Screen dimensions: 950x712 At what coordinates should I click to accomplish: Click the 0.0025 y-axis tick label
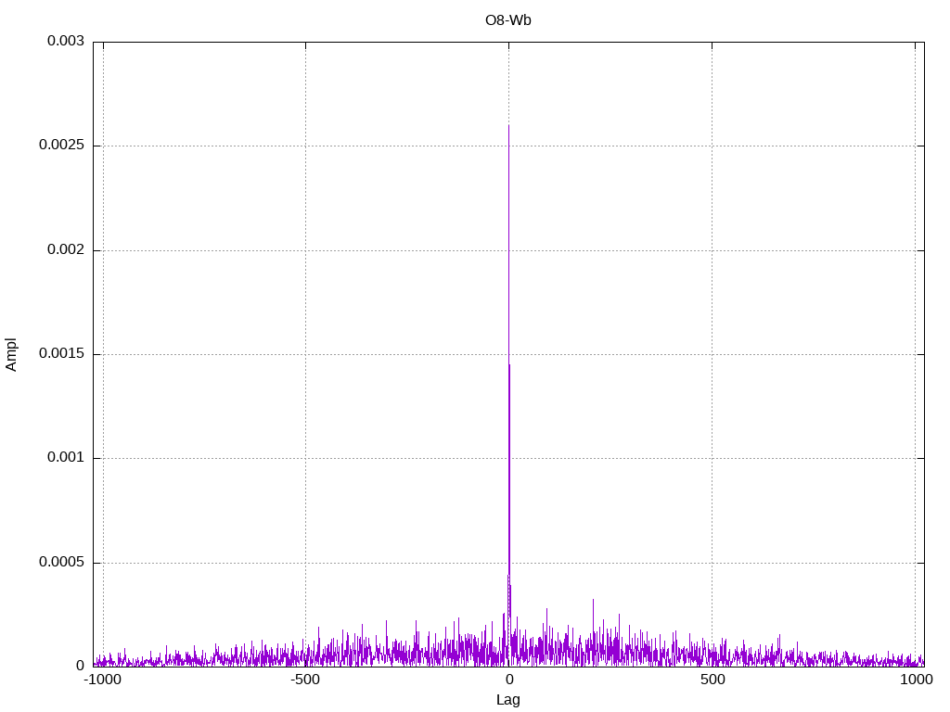pos(61,146)
